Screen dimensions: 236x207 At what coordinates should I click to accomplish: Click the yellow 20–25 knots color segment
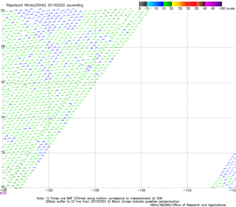(x=176, y=4)
